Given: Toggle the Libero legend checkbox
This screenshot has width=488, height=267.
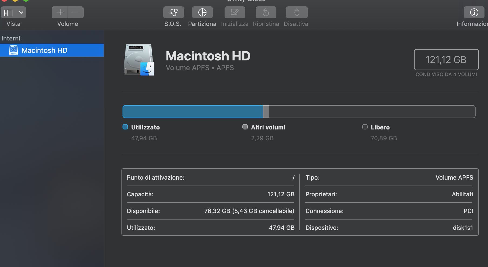Looking at the screenshot, I should [x=365, y=127].
